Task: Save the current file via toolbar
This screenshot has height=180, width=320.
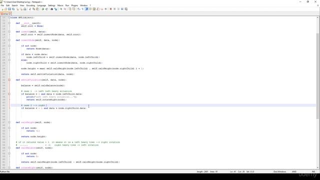Action: tap(9, 9)
